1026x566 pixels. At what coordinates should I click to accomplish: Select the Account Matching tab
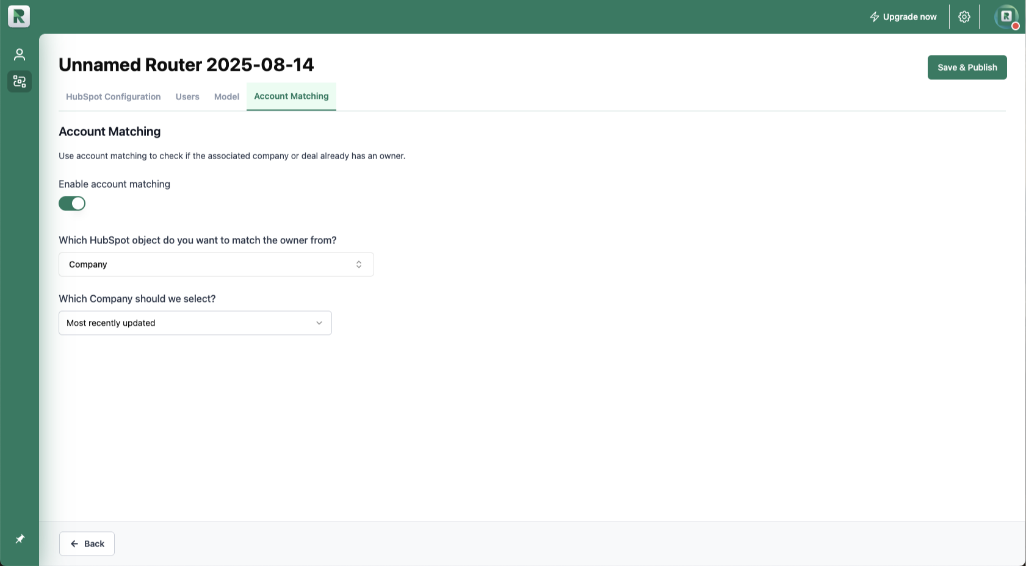pos(291,96)
